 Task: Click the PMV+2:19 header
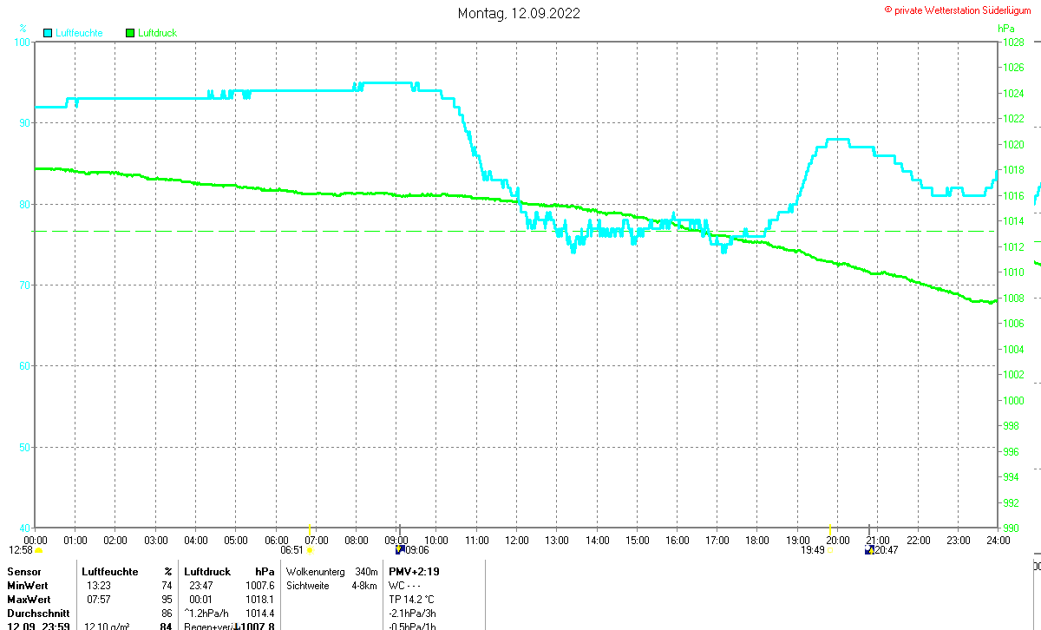(413, 572)
